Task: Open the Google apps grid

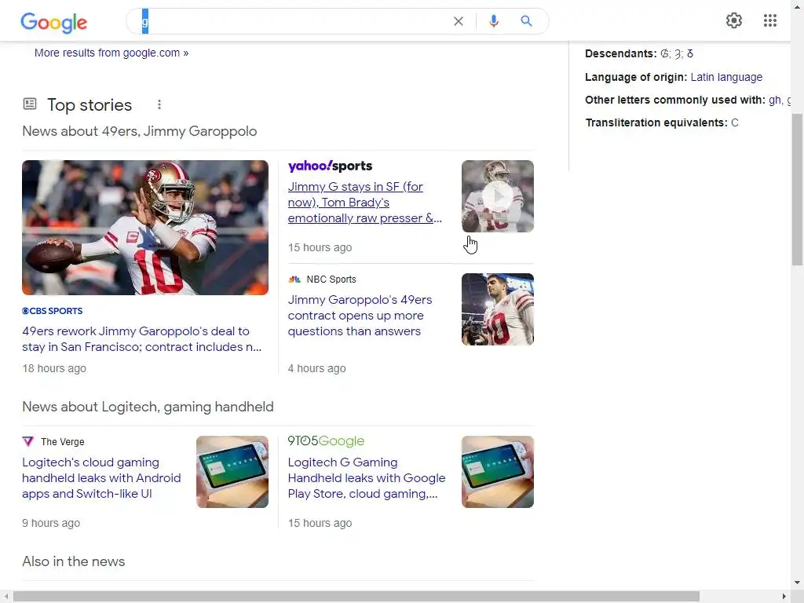Action: click(x=769, y=20)
